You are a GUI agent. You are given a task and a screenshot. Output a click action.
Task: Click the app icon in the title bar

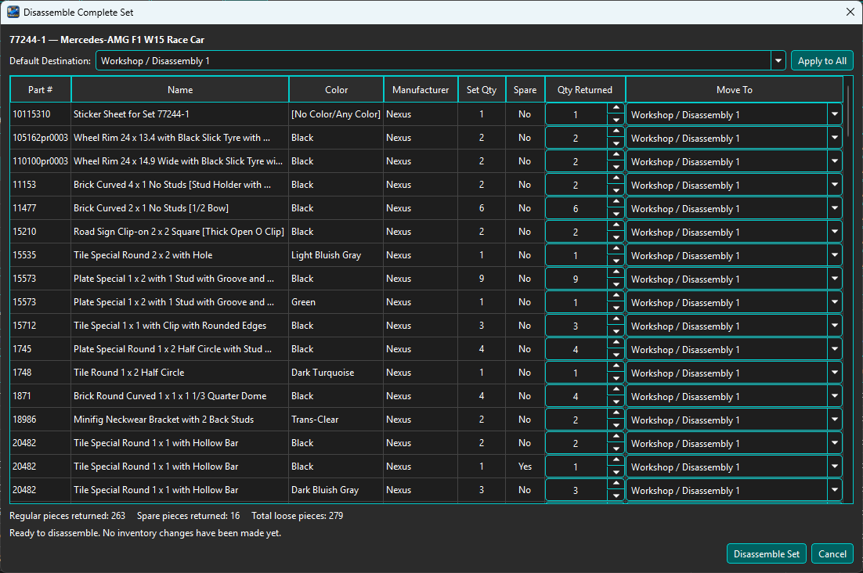13,12
